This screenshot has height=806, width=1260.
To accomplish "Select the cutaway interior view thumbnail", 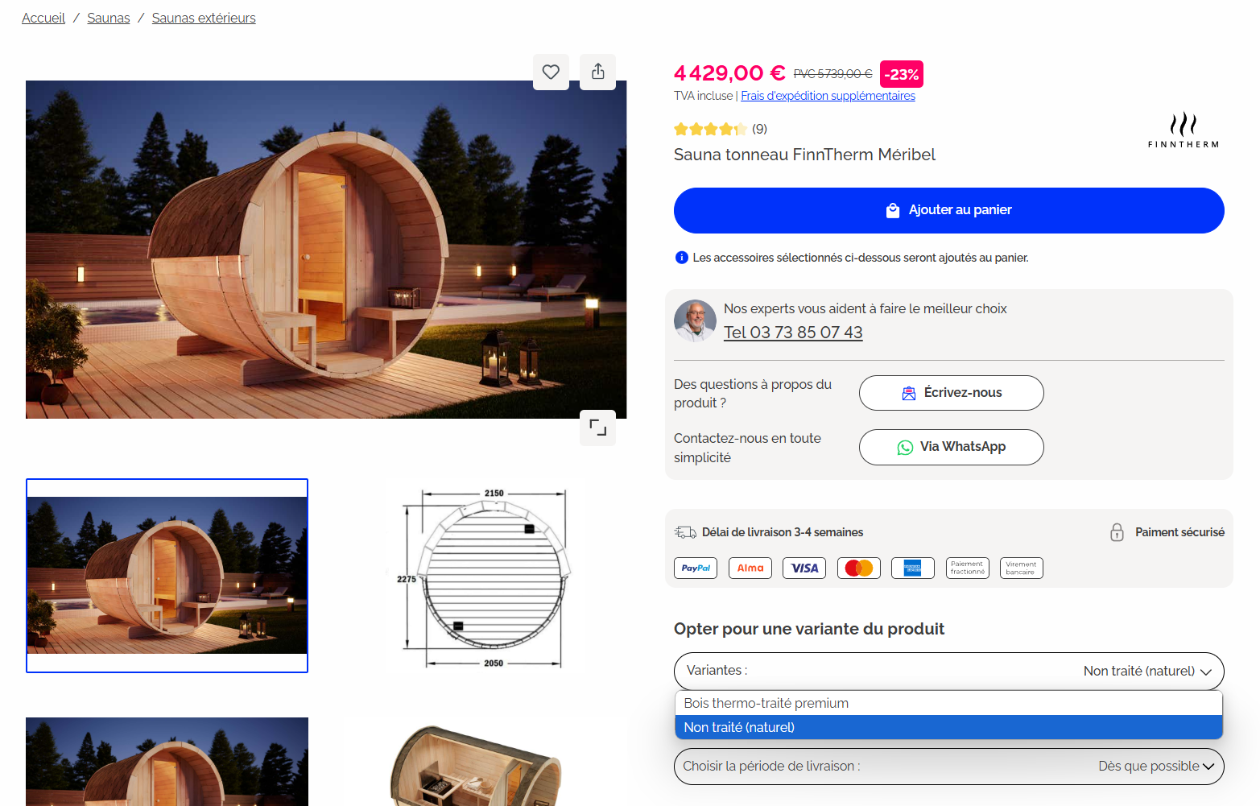I will [x=475, y=765].
